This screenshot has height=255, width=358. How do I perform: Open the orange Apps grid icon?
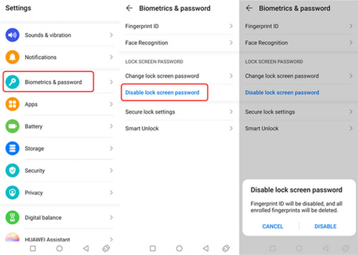(13, 104)
